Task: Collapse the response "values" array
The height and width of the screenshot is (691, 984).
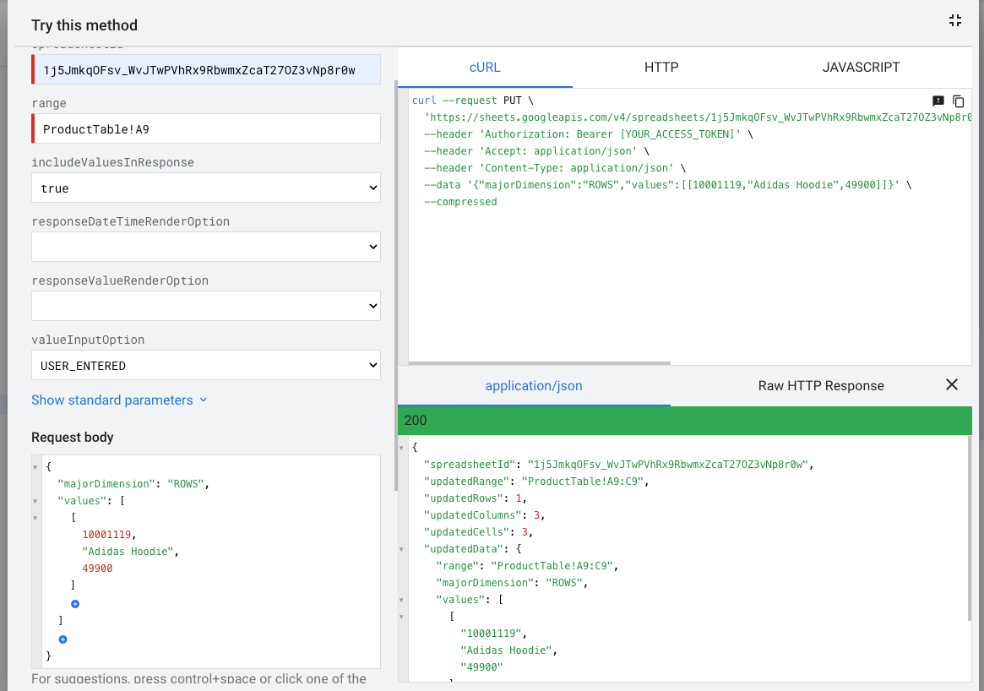Action: click(402, 600)
